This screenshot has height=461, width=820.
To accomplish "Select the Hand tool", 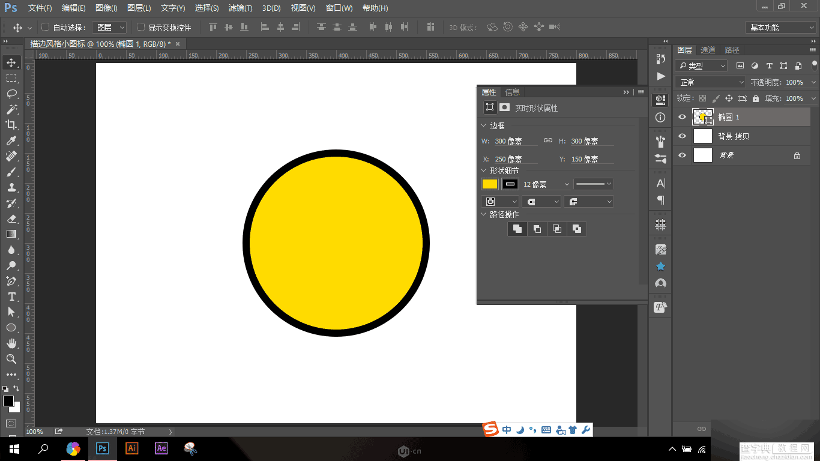I will (11, 343).
